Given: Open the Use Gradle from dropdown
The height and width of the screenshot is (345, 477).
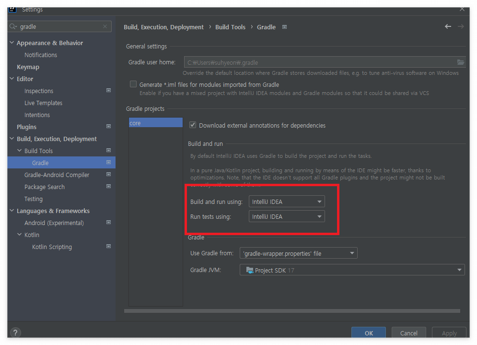Looking at the screenshot, I should pos(299,253).
